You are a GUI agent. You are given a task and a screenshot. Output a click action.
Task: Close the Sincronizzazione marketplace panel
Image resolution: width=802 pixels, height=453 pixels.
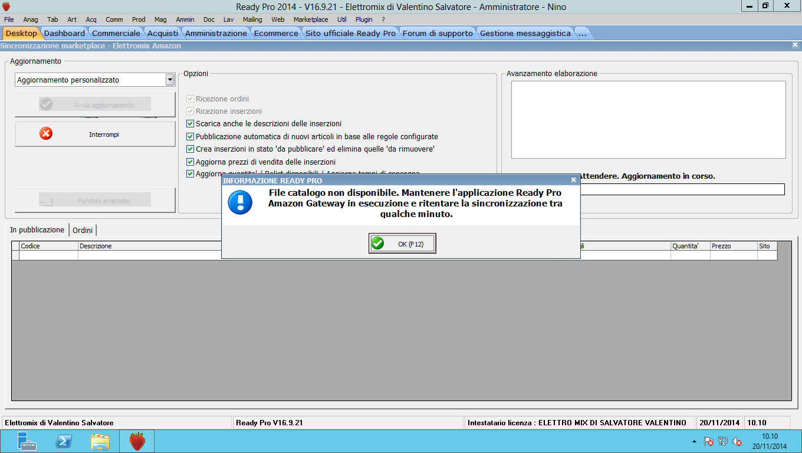pyautogui.click(x=796, y=45)
